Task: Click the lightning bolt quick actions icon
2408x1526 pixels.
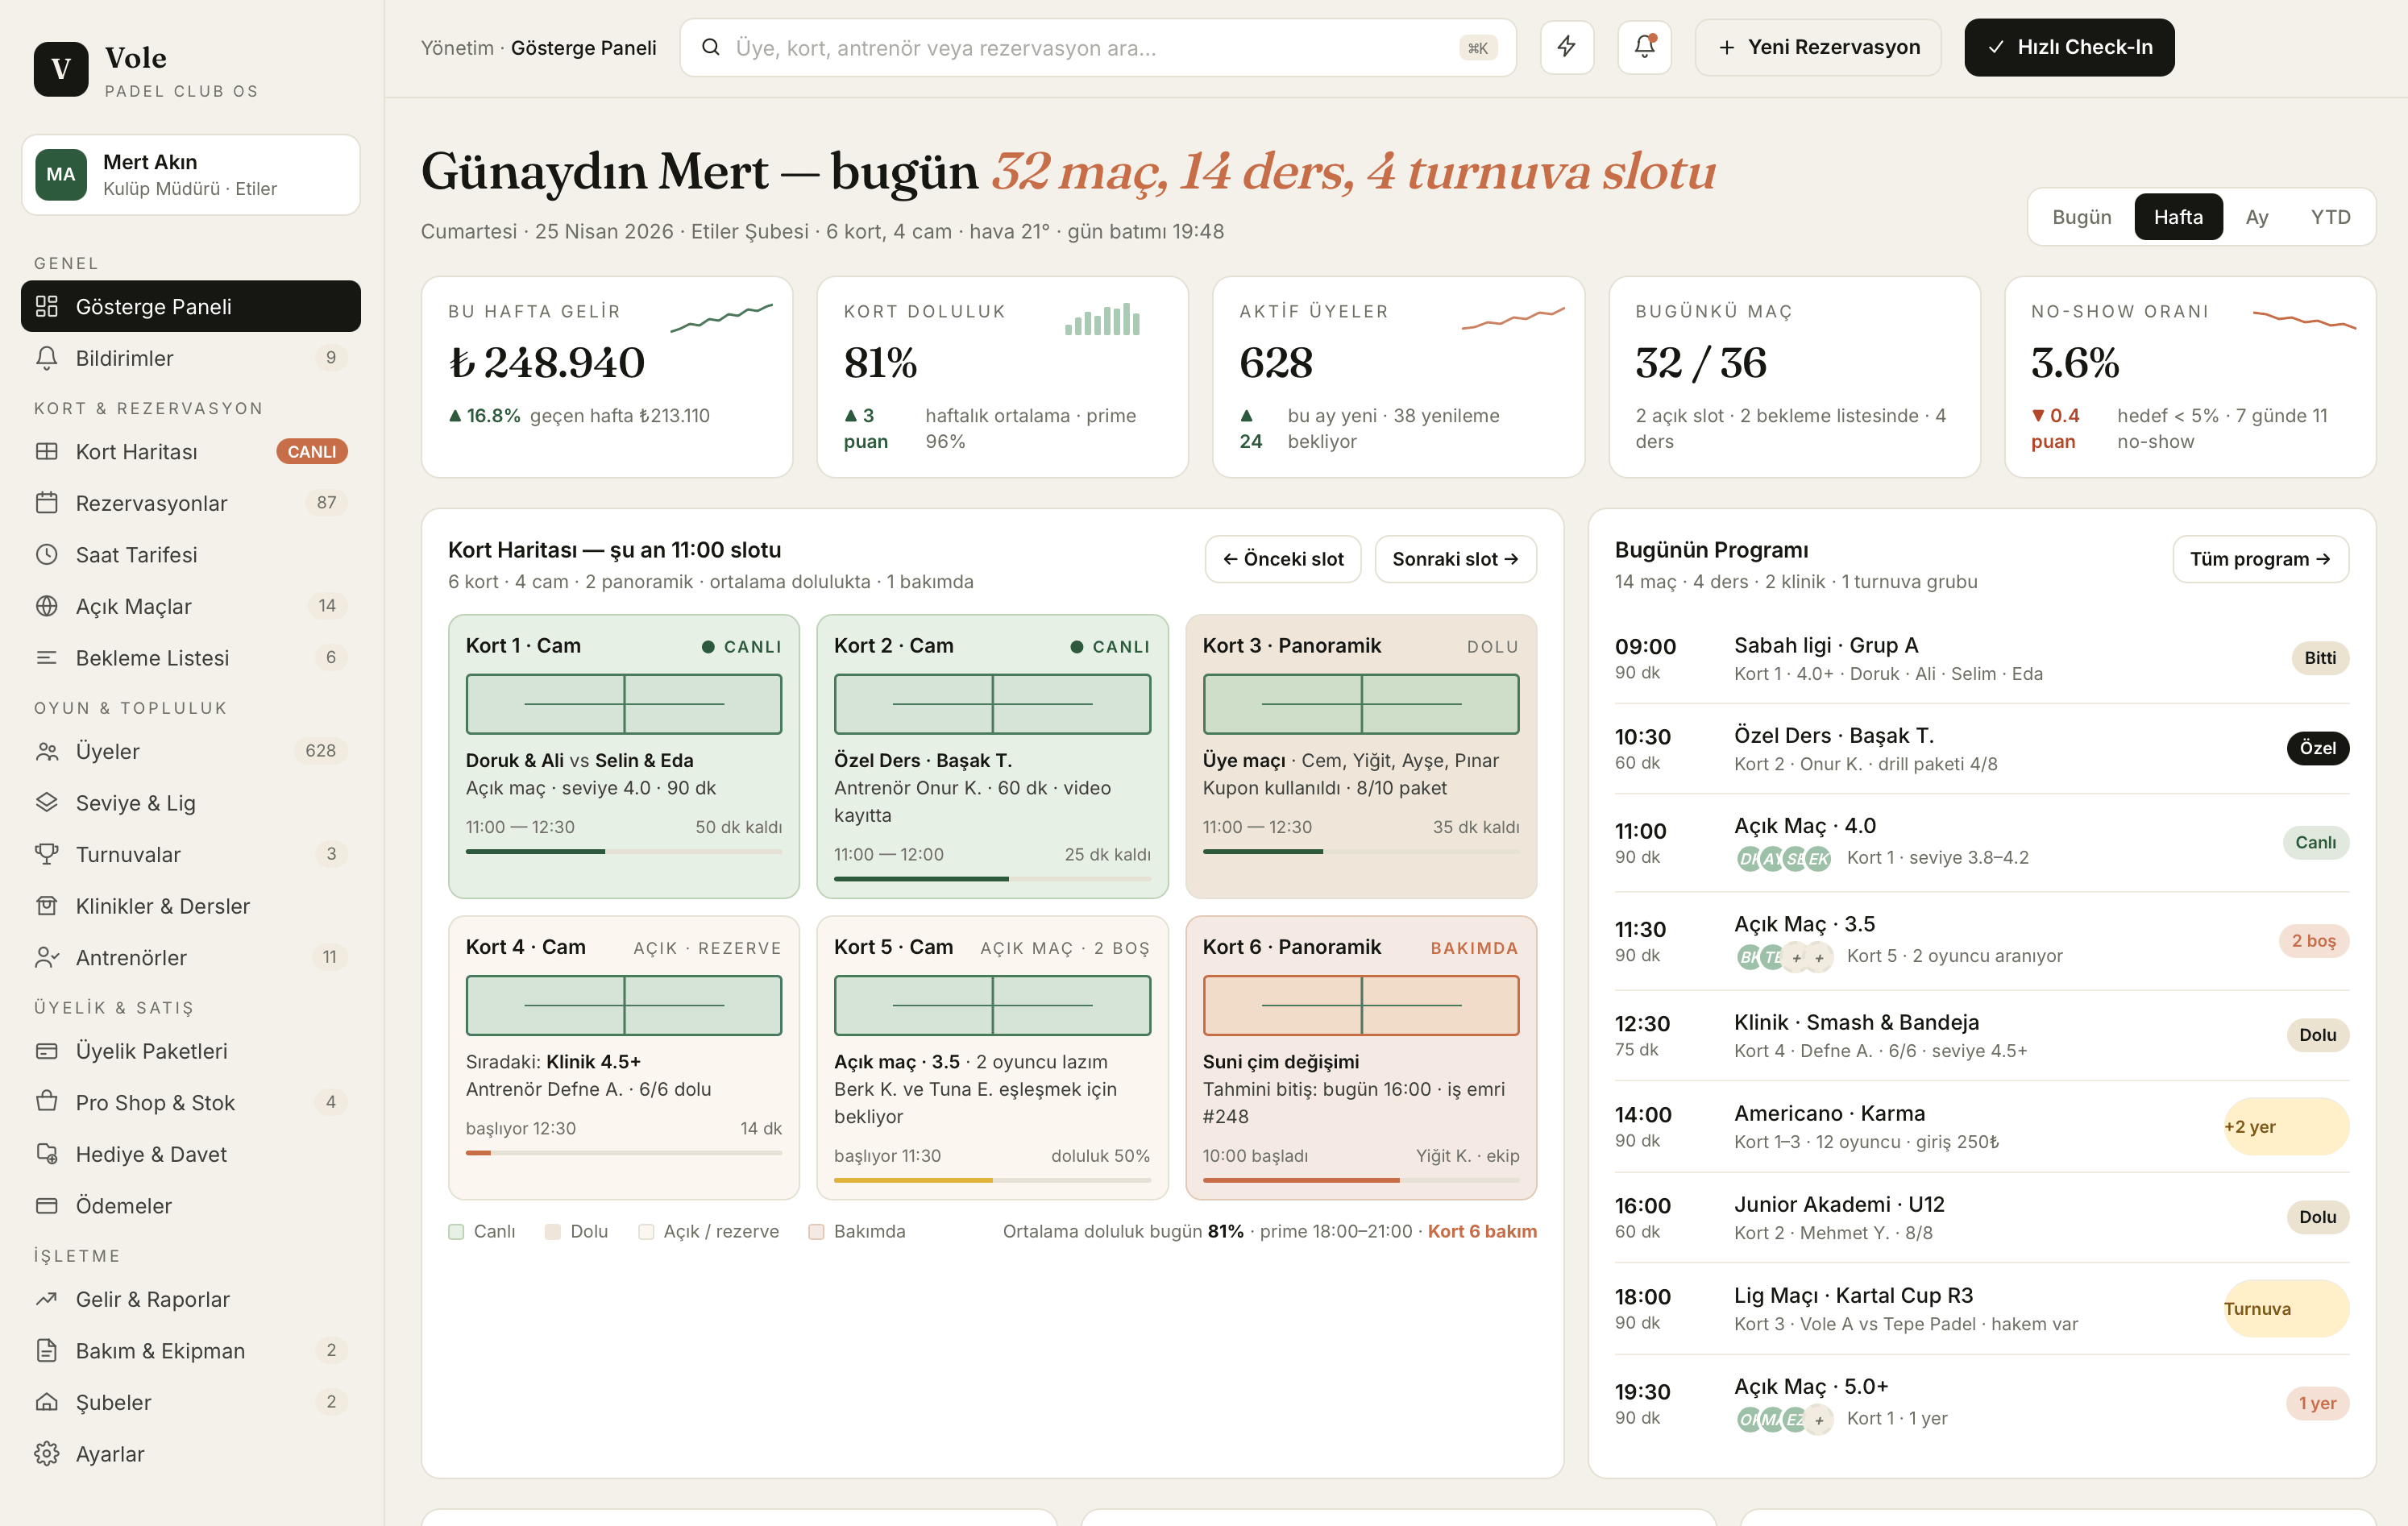Action: click(x=1566, y=47)
